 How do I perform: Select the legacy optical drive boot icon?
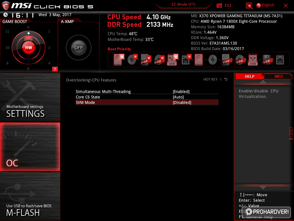click(213, 60)
